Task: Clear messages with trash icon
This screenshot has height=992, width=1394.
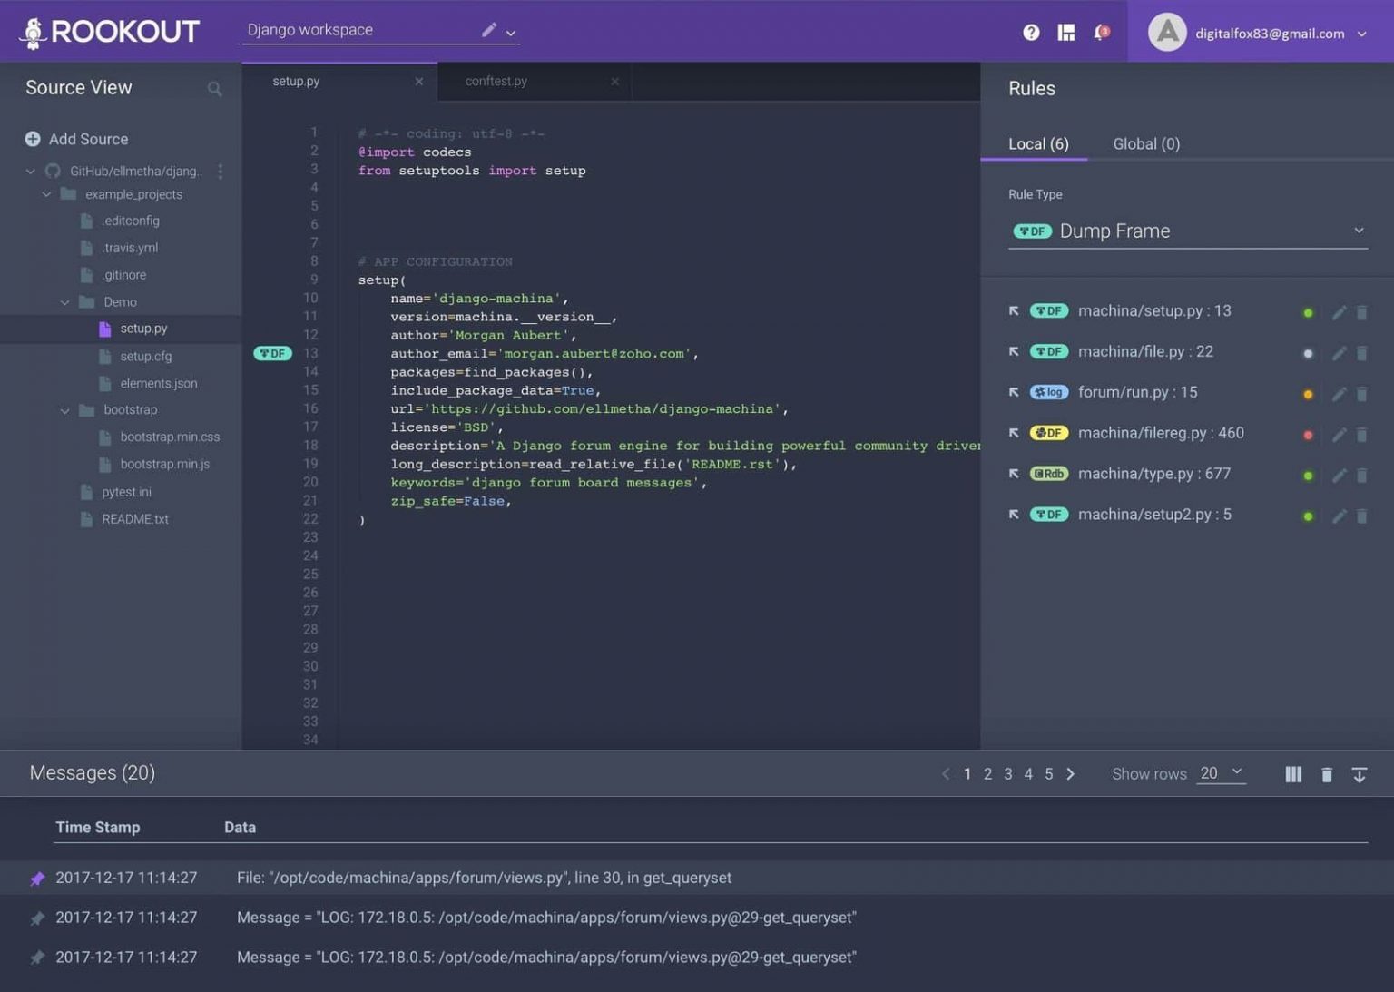Action: tap(1327, 774)
